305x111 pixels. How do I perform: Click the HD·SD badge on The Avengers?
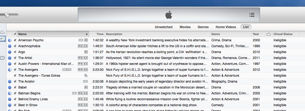[67, 70]
